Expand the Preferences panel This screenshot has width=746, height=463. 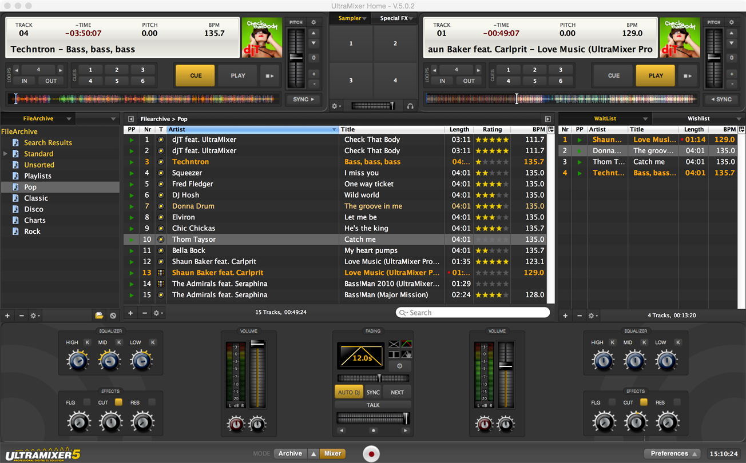coord(673,453)
